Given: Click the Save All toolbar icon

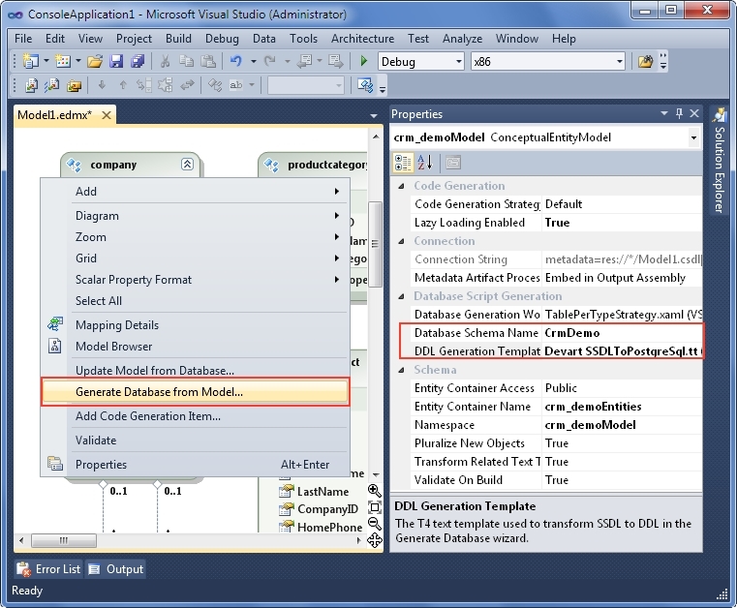Looking at the screenshot, I should point(138,61).
